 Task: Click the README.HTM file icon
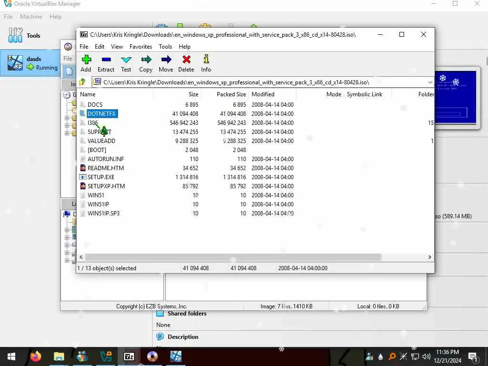click(83, 168)
